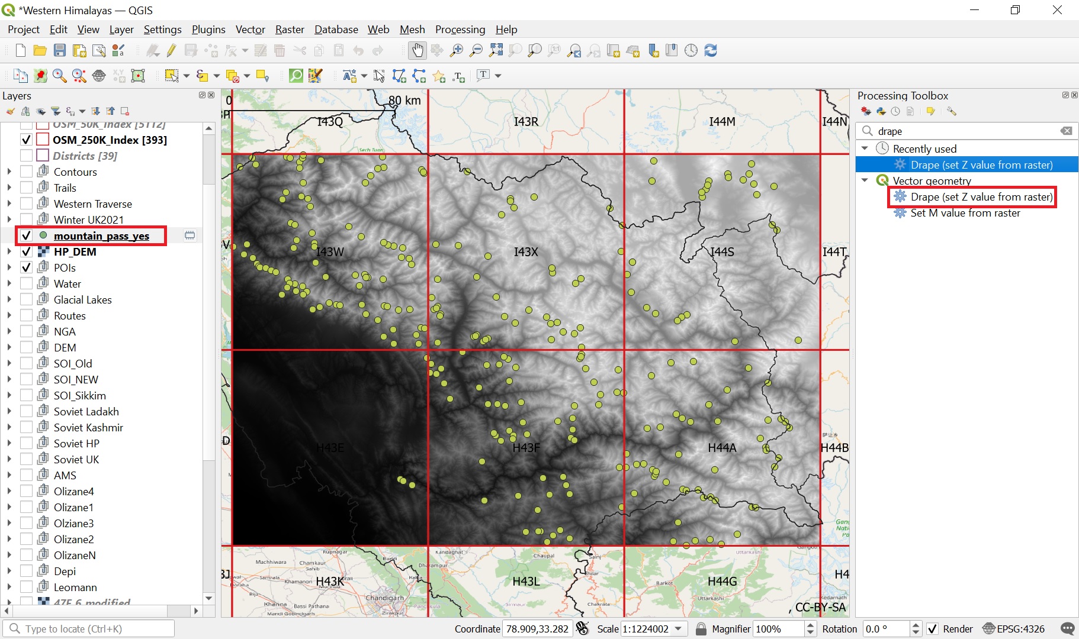Toggle the Render checkbox in status bar
Viewport: 1079px width, 639px height.
click(932, 629)
